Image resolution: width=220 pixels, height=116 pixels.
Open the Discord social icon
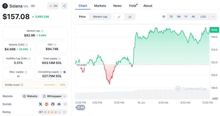pos(59,104)
